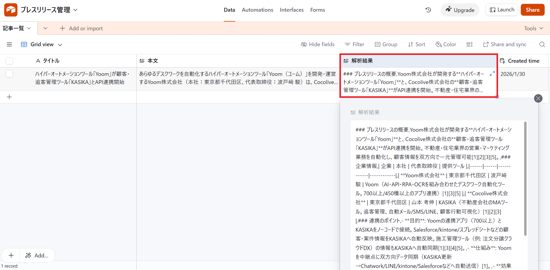This screenshot has height=270, width=550.
Task: Open the sidebar hamburger menu
Action: point(9,44)
